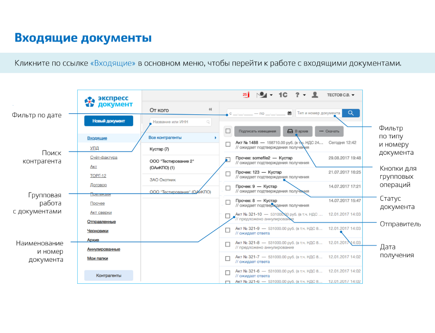435x333 pixels.
Task: Open the Акт сверки link
Action: (101, 212)
